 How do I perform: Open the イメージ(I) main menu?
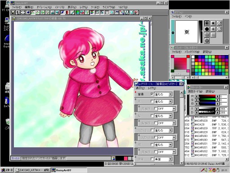tap(60, 7)
